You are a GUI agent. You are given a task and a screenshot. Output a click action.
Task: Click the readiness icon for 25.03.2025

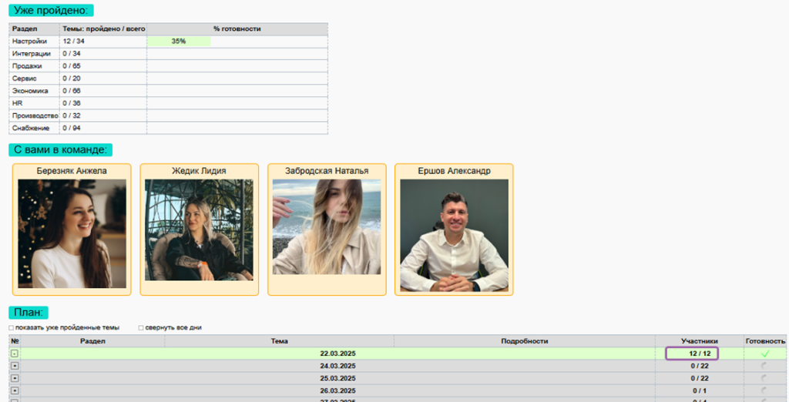pos(765,378)
